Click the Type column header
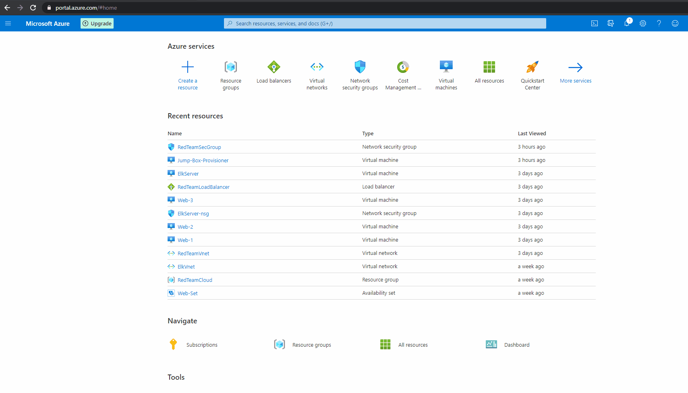 [368, 133]
